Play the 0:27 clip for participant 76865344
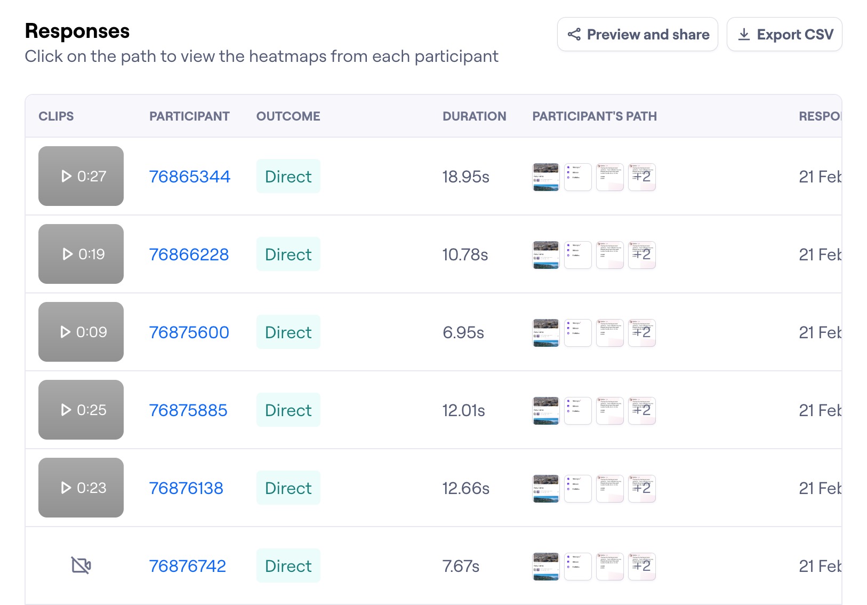 pyautogui.click(x=81, y=176)
